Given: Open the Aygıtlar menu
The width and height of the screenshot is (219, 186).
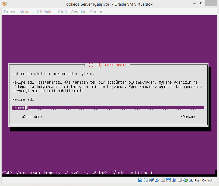Looking at the screenshot, I should (78, 12).
